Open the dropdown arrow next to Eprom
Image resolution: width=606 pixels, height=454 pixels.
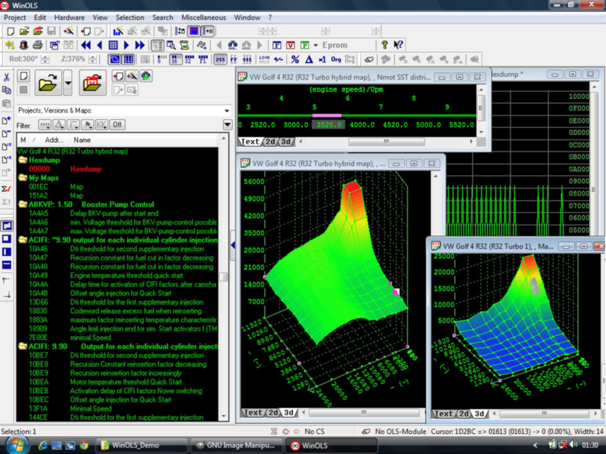click(x=316, y=45)
